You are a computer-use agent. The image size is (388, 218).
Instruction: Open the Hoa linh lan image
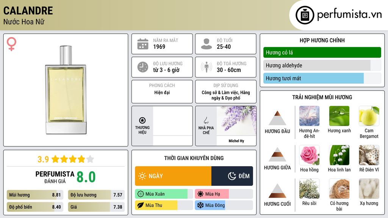click(339, 155)
